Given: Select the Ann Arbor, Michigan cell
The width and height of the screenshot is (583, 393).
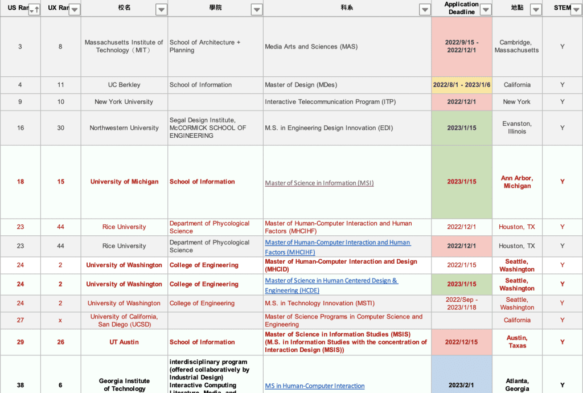Looking at the screenshot, I should point(517,182).
